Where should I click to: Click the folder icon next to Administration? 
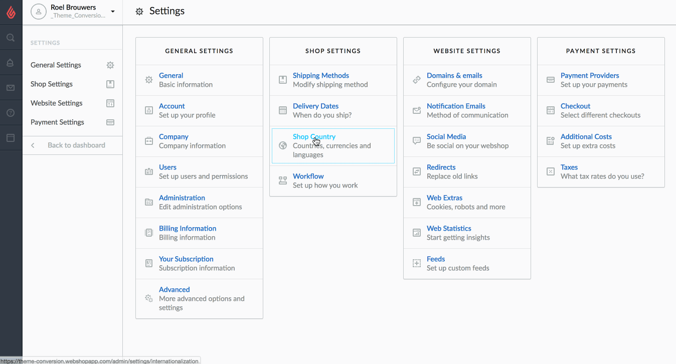[x=149, y=202]
